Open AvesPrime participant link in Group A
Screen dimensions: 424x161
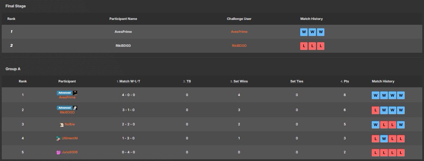[67, 97]
